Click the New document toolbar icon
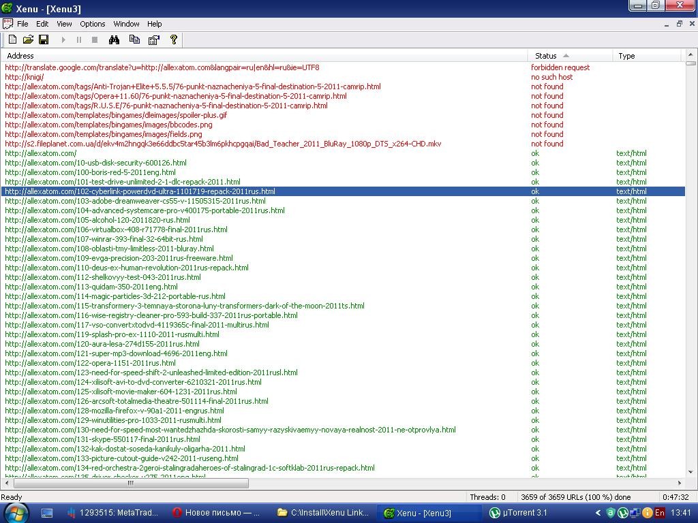The image size is (698, 523). click(12, 39)
